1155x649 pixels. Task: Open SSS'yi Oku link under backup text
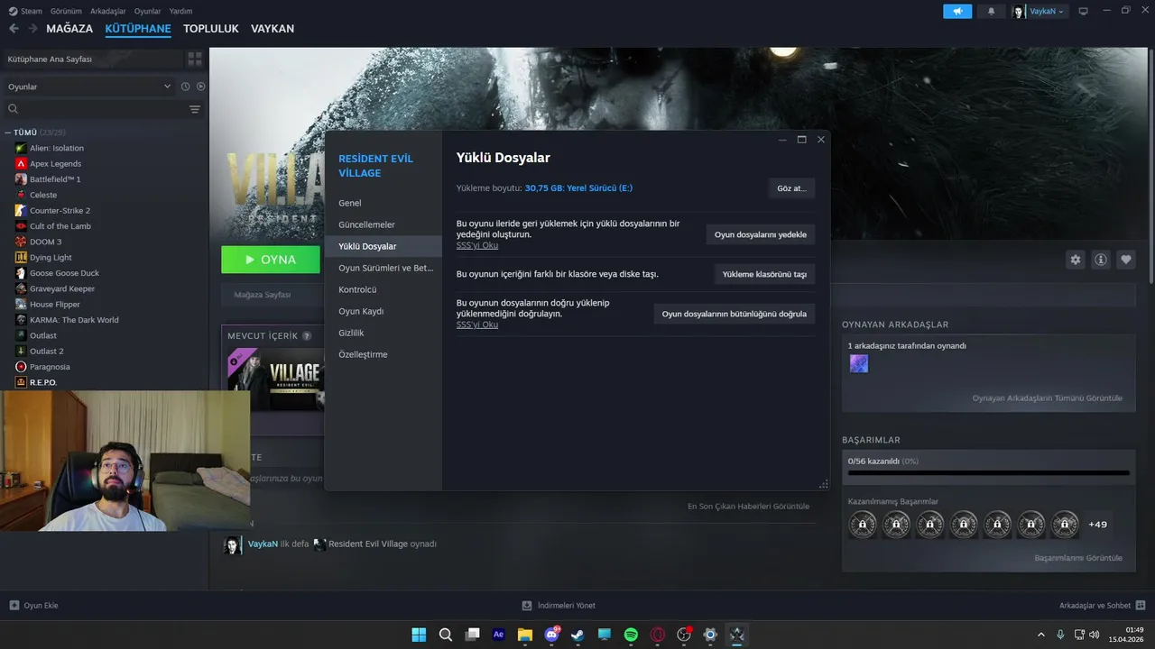tap(477, 245)
